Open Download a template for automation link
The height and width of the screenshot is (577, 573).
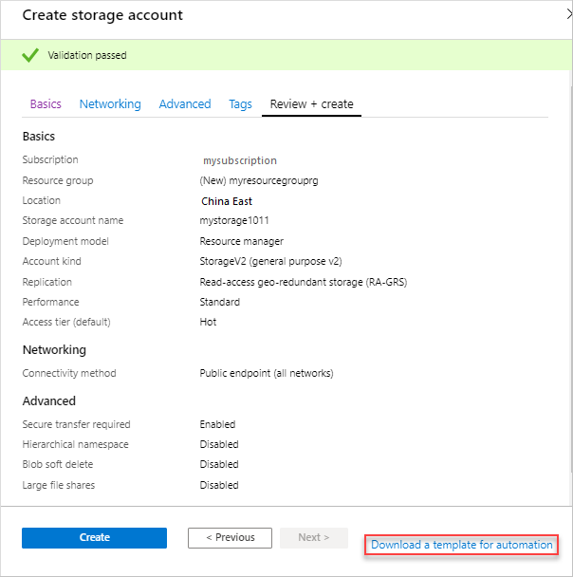[x=461, y=545]
